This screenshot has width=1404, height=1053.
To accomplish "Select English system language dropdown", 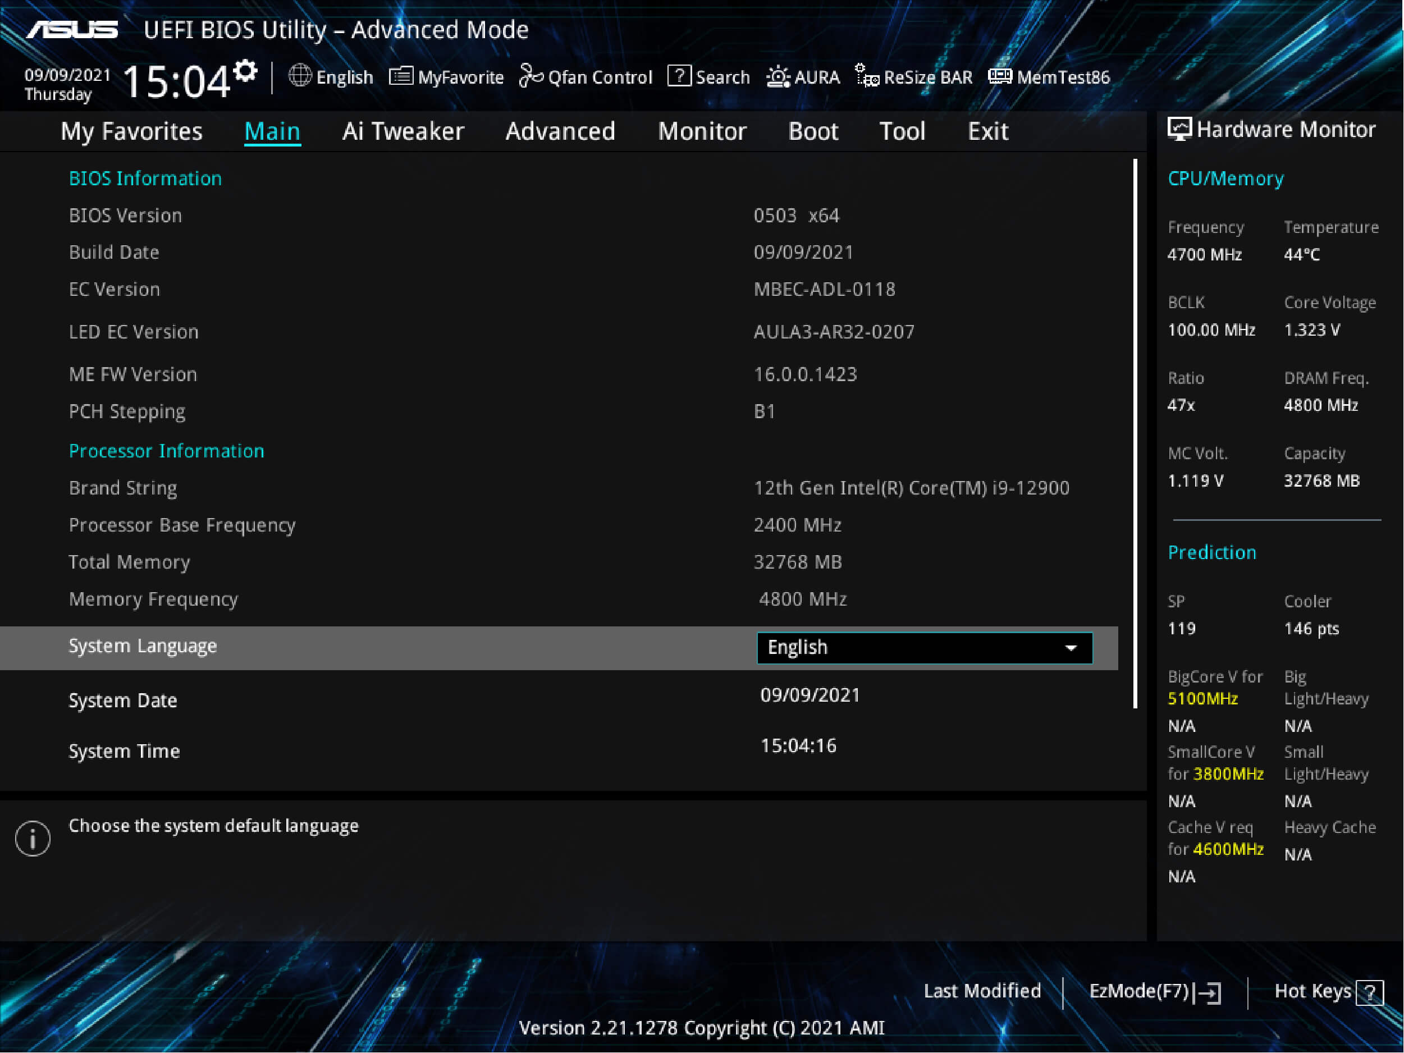I will (921, 647).
